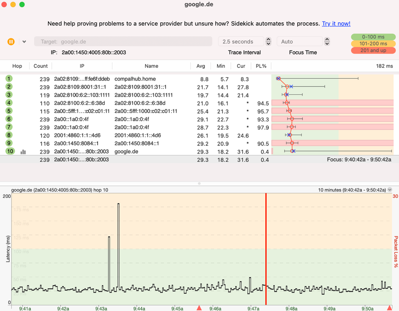The image size is (399, 311).
Task: Open the 10 minutes timeline range dropdown
Action: coord(389,190)
